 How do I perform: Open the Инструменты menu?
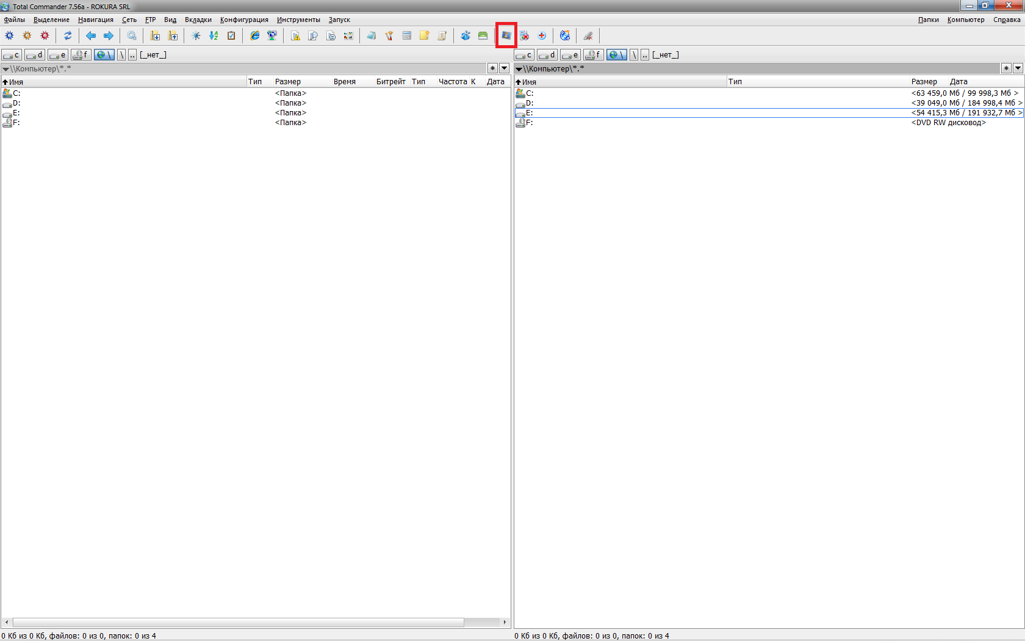click(298, 20)
